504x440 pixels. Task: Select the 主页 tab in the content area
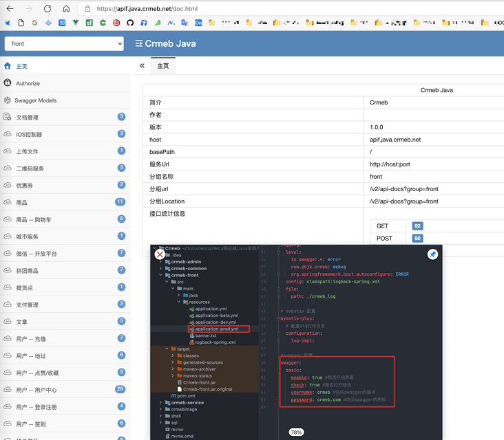(x=163, y=66)
